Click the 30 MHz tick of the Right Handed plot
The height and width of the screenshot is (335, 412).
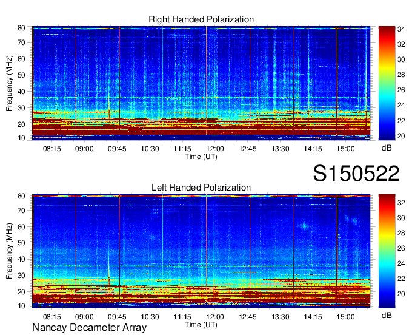tap(21, 108)
